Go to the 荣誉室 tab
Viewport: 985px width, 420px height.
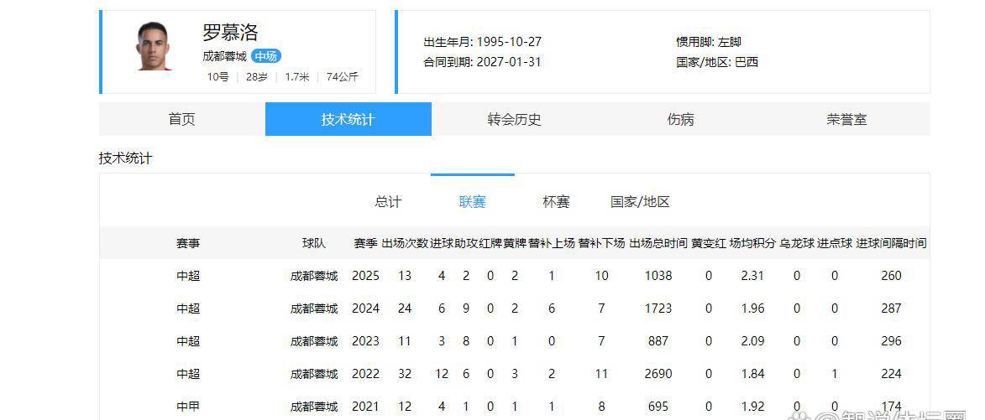click(x=846, y=119)
